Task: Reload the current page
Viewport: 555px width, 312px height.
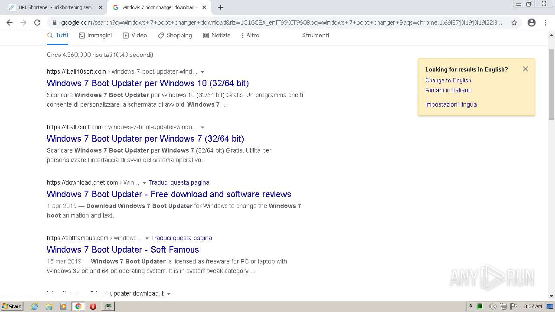Action: (x=37, y=23)
